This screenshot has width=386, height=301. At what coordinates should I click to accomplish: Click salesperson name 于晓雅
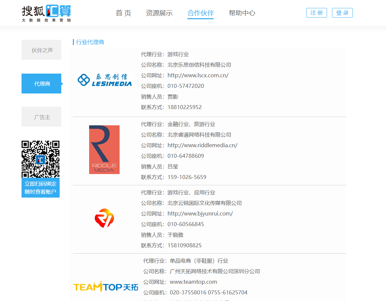click(x=176, y=235)
